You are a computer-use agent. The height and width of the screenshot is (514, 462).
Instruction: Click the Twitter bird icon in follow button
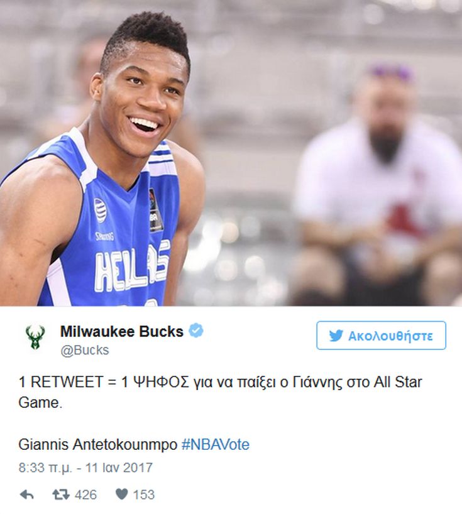point(336,336)
